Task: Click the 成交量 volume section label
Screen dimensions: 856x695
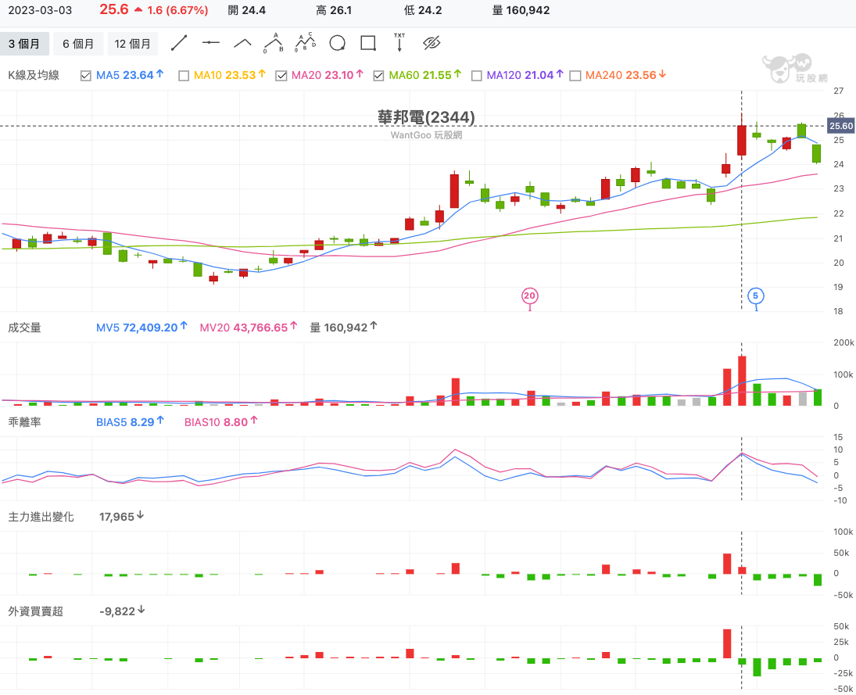Action: (24, 328)
